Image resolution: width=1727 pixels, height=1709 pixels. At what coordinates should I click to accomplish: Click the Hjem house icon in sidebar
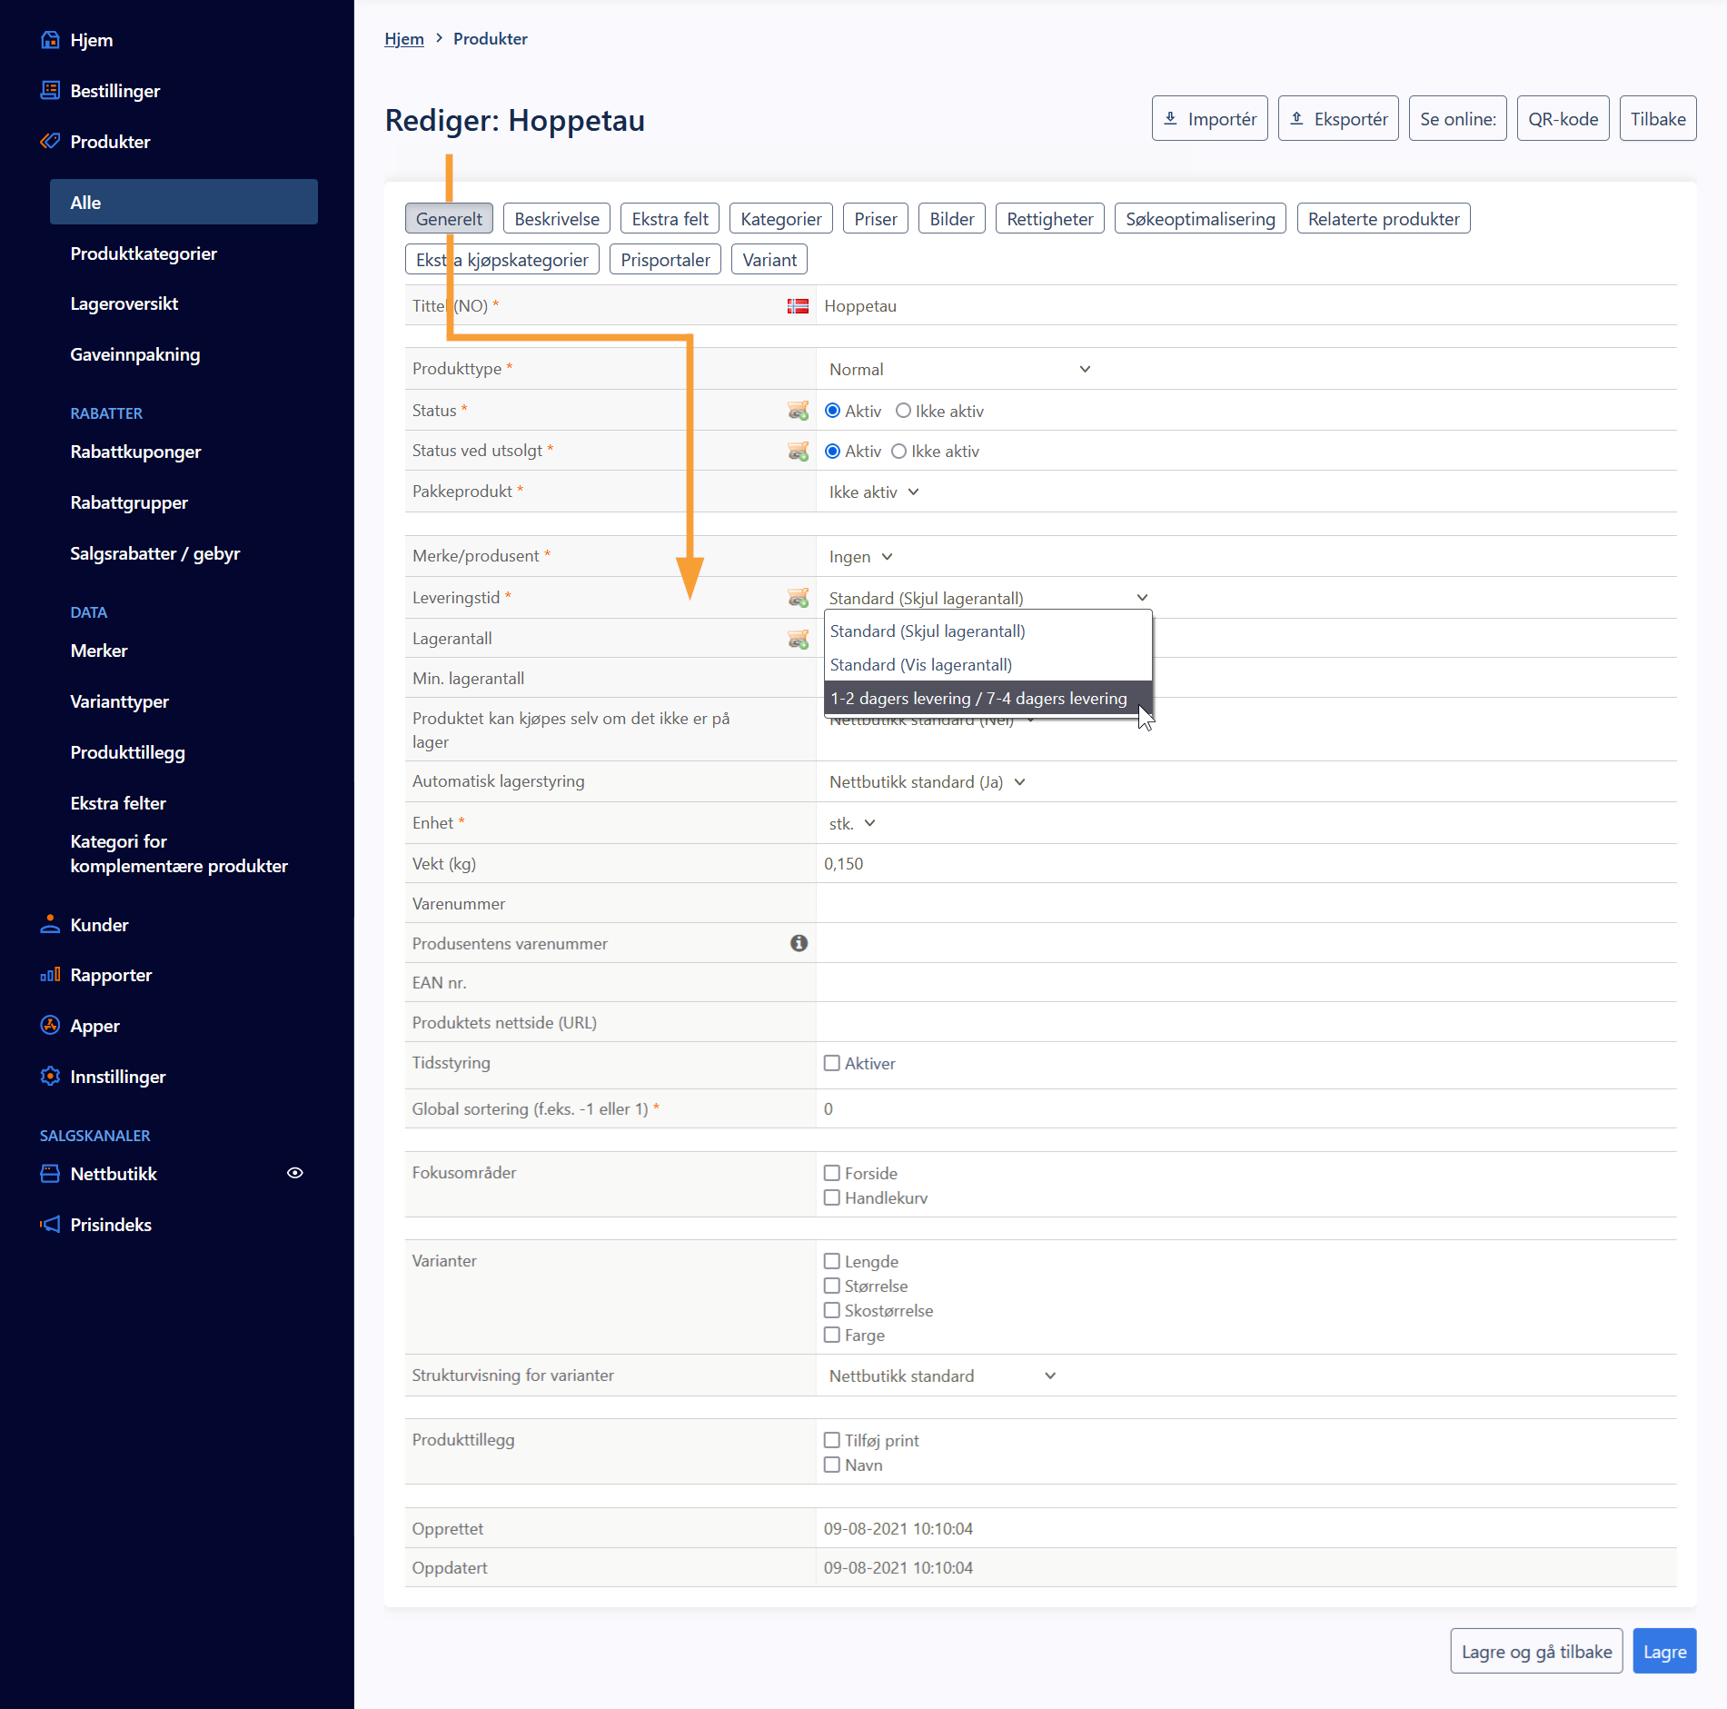click(x=50, y=40)
